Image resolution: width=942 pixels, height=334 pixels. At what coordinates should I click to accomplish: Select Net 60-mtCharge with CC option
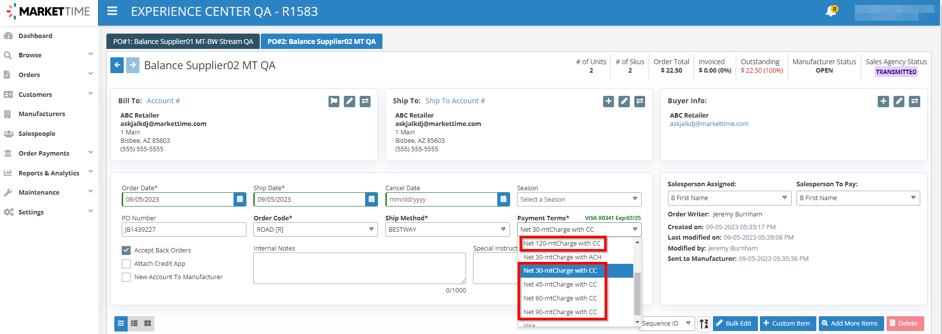coord(560,298)
